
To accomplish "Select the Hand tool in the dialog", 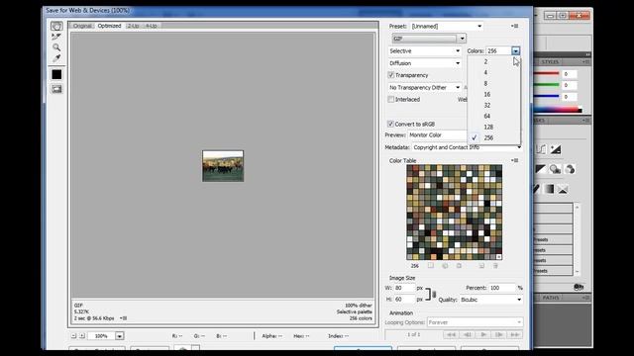I will [56, 27].
